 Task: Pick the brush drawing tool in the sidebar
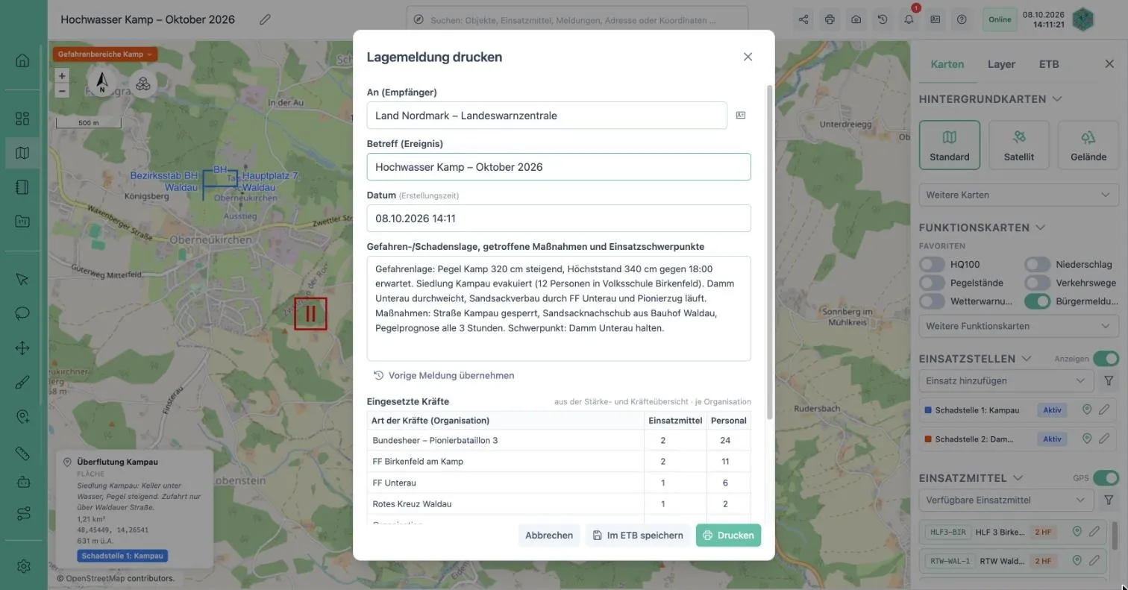22,383
